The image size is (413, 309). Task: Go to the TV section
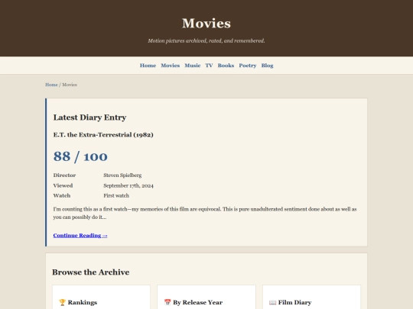click(209, 66)
